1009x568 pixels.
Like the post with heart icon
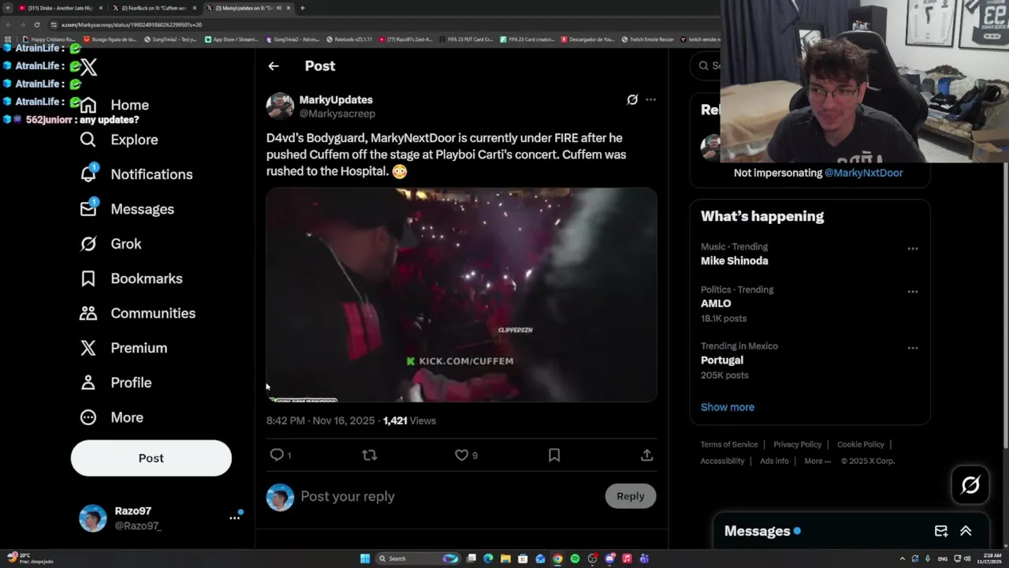click(462, 455)
